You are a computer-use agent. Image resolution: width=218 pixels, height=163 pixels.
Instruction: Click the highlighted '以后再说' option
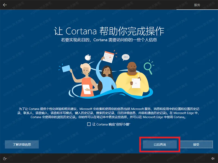point(160,144)
